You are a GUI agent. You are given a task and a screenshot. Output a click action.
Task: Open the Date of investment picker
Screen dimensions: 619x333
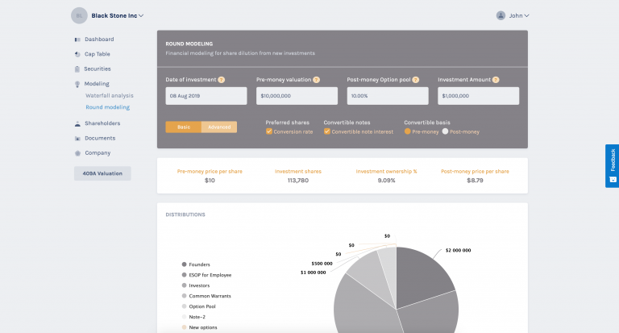click(x=206, y=96)
